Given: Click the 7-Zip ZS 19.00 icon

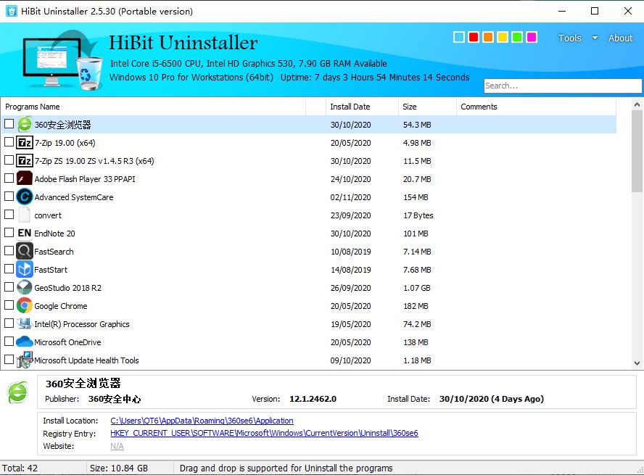Looking at the screenshot, I should pyautogui.click(x=25, y=160).
